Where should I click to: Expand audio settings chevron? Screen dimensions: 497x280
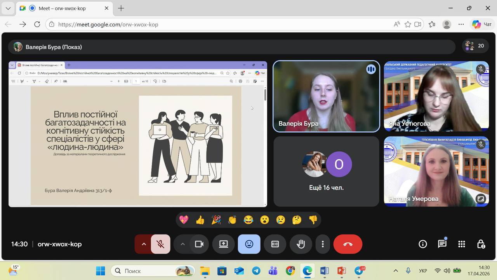144,244
